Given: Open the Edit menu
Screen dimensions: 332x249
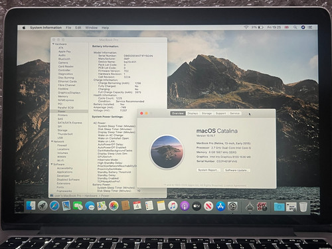Looking at the screenshot, I should 78,28.
